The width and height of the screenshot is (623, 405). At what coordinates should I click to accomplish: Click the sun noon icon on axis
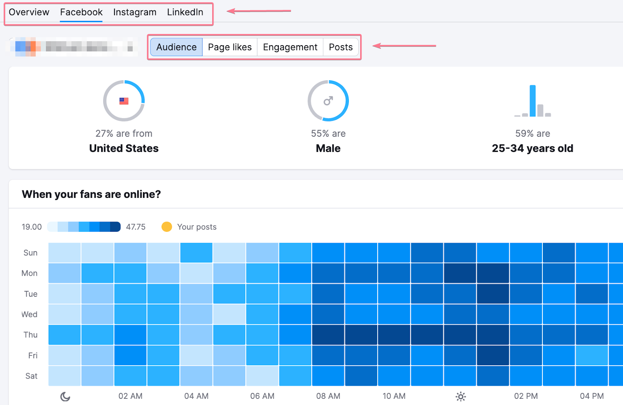tap(461, 396)
